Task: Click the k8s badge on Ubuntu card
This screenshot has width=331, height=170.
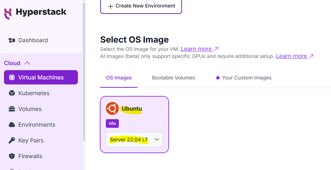Action: (112, 124)
